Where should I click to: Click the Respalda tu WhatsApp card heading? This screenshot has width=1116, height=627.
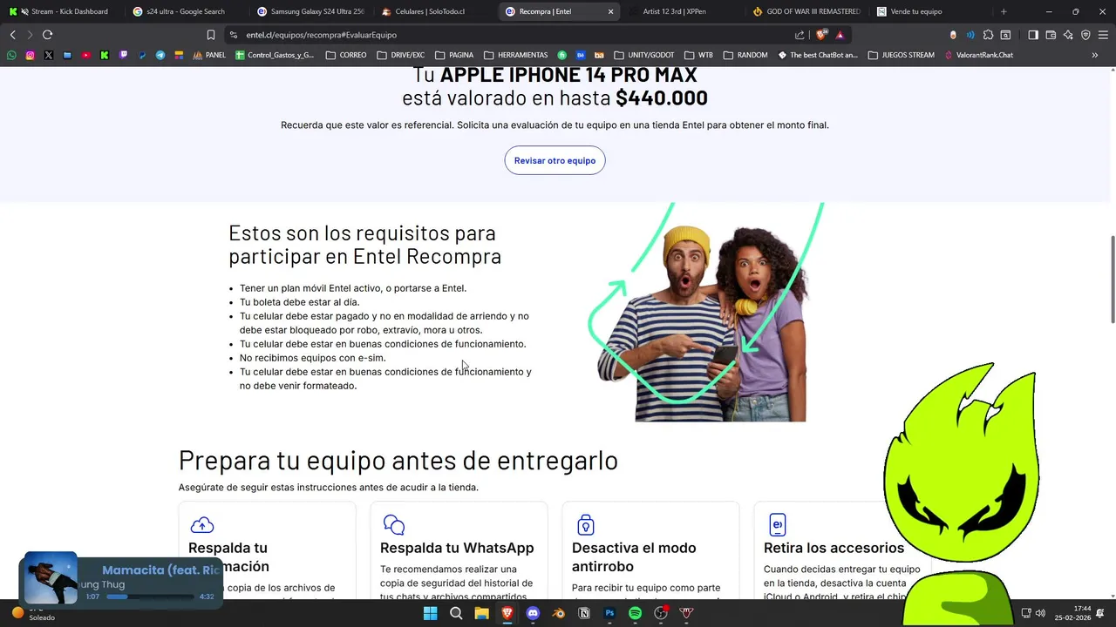(x=457, y=548)
